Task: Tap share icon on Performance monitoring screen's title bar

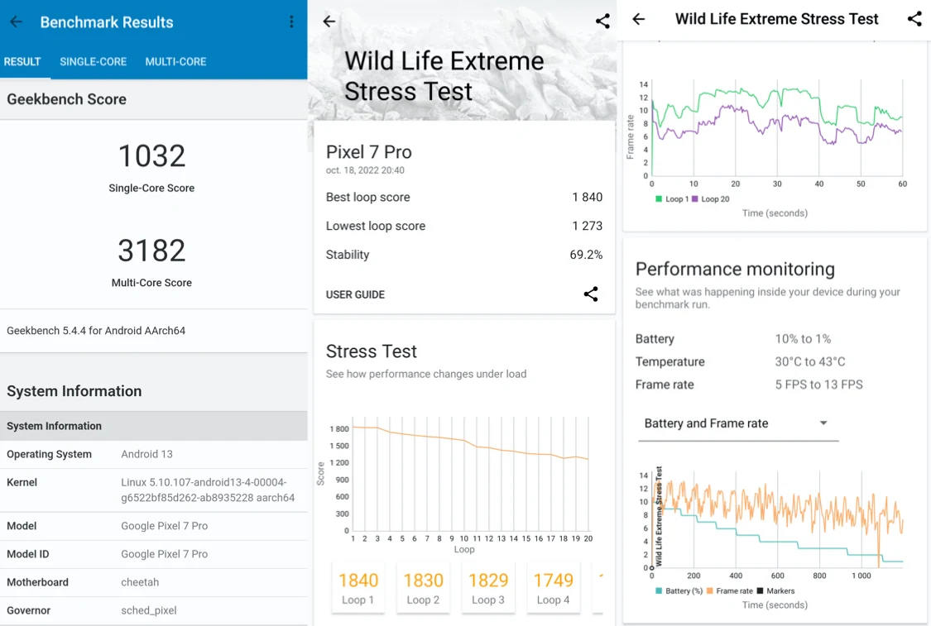Action: pos(915,19)
